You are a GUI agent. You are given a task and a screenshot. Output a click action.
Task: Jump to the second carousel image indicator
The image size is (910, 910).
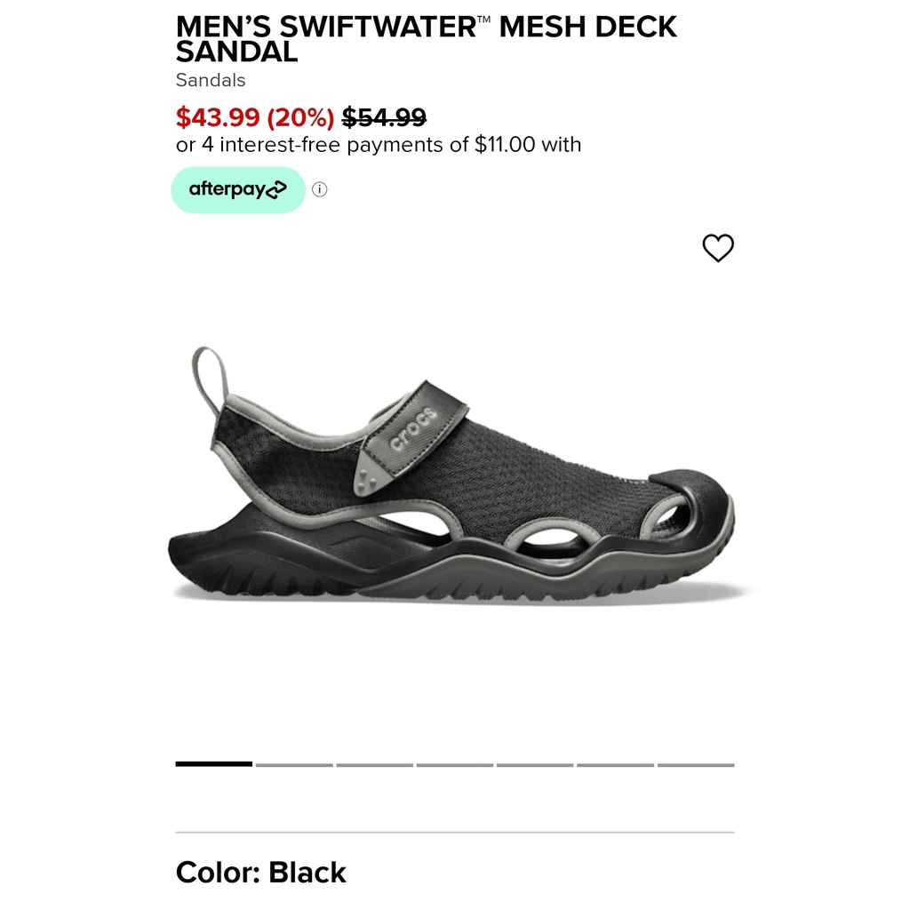pyautogui.click(x=294, y=764)
